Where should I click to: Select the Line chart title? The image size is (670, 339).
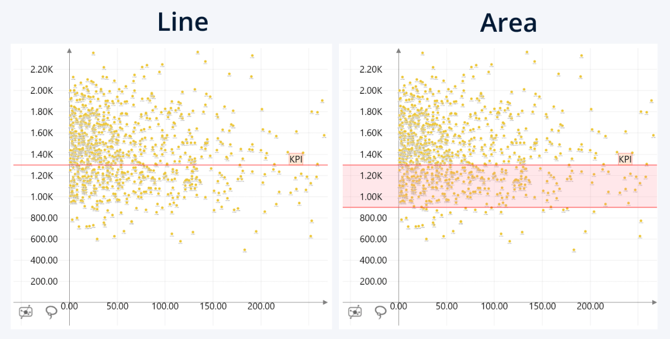click(x=183, y=22)
